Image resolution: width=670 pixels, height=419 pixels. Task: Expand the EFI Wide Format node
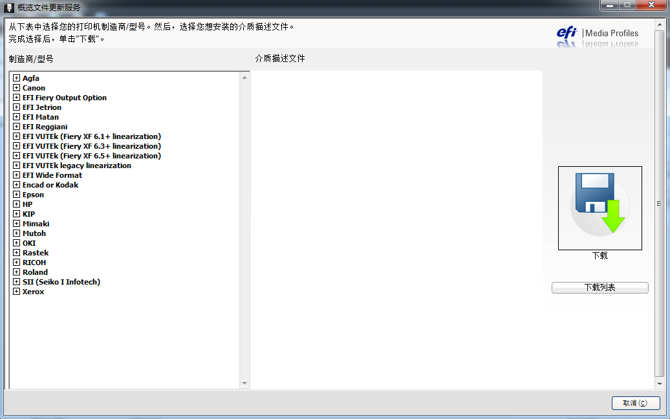pos(16,175)
